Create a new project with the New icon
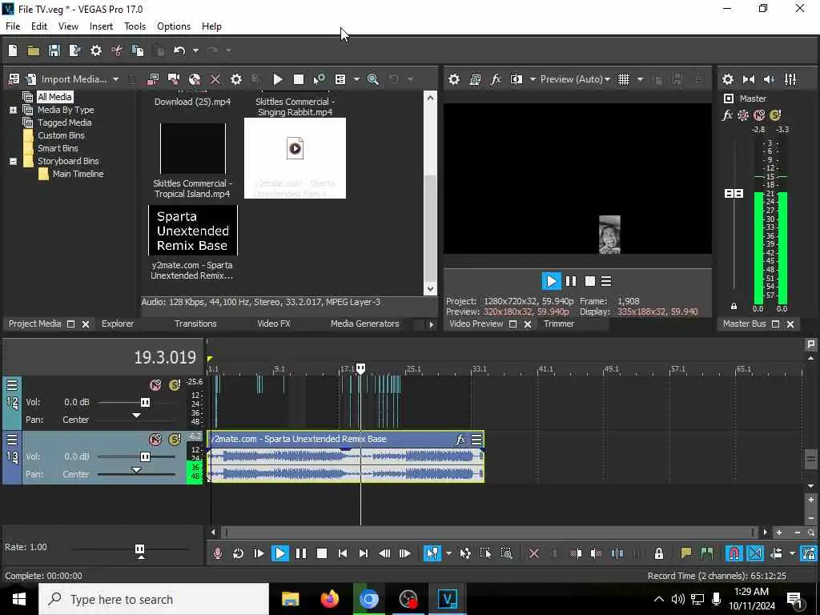The image size is (820, 615). point(13,50)
